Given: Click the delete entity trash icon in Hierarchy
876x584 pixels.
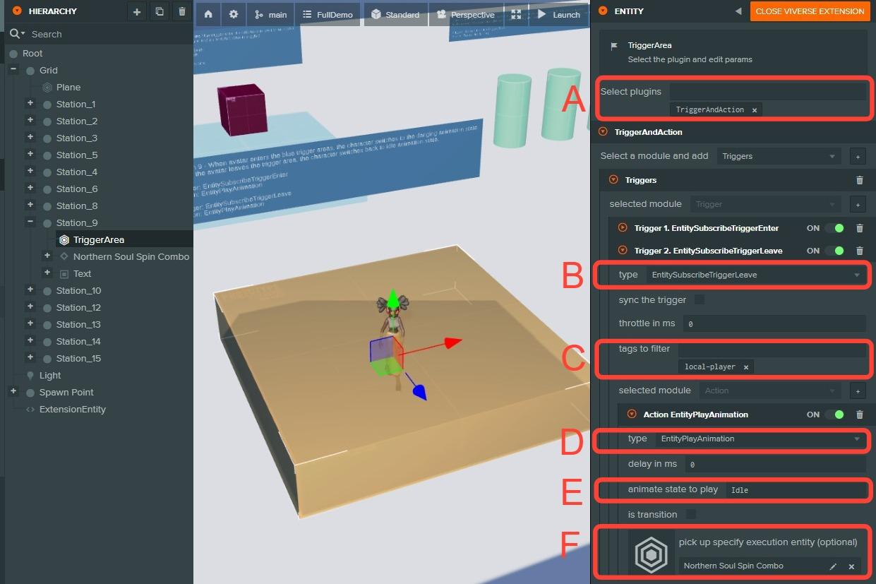Looking at the screenshot, I should coord(182,11).
